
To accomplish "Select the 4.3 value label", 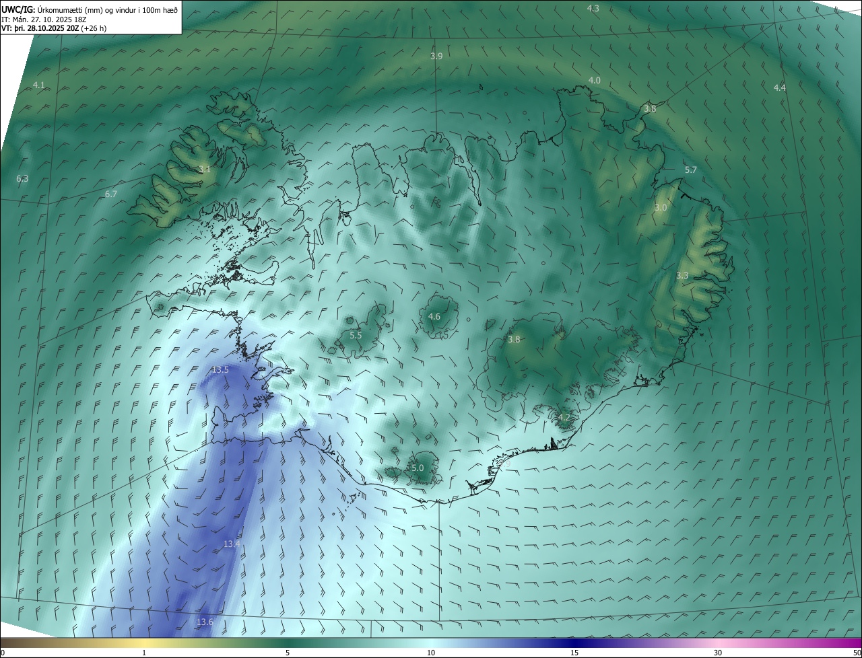I will tap(593, 8).
